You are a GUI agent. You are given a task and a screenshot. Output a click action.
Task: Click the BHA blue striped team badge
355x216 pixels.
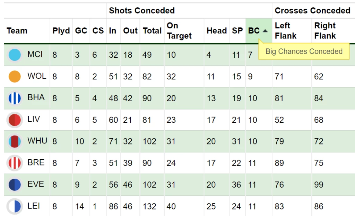(15, 98)
